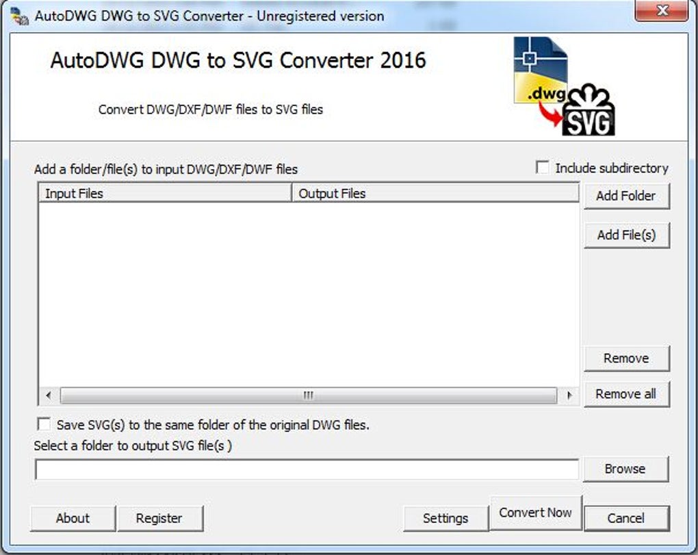
Task: Enable Include subdirectory checkbox
Action: (x=542, y=168)
